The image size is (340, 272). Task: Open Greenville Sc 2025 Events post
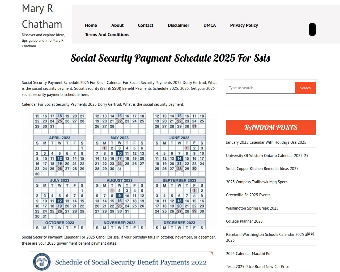[248, 195]
